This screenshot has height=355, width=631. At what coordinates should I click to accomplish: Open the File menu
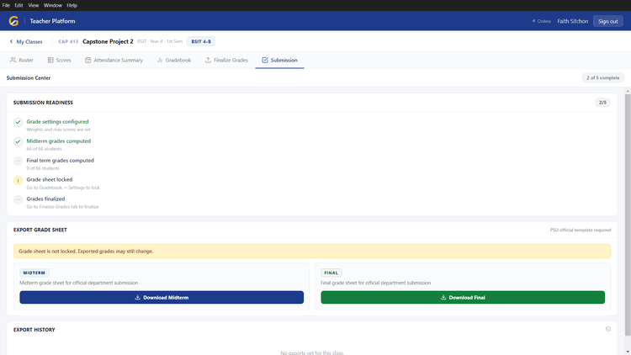point(6,5)
